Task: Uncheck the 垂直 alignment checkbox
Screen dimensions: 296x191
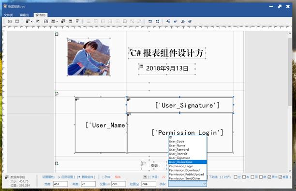Action: [x=280, y=177]
